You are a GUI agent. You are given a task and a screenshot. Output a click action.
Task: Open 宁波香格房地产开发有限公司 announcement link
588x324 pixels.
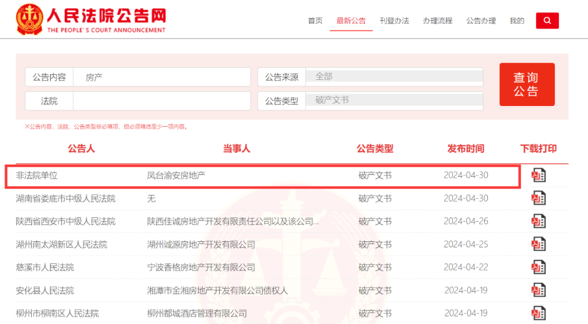[x=201, y=267]
